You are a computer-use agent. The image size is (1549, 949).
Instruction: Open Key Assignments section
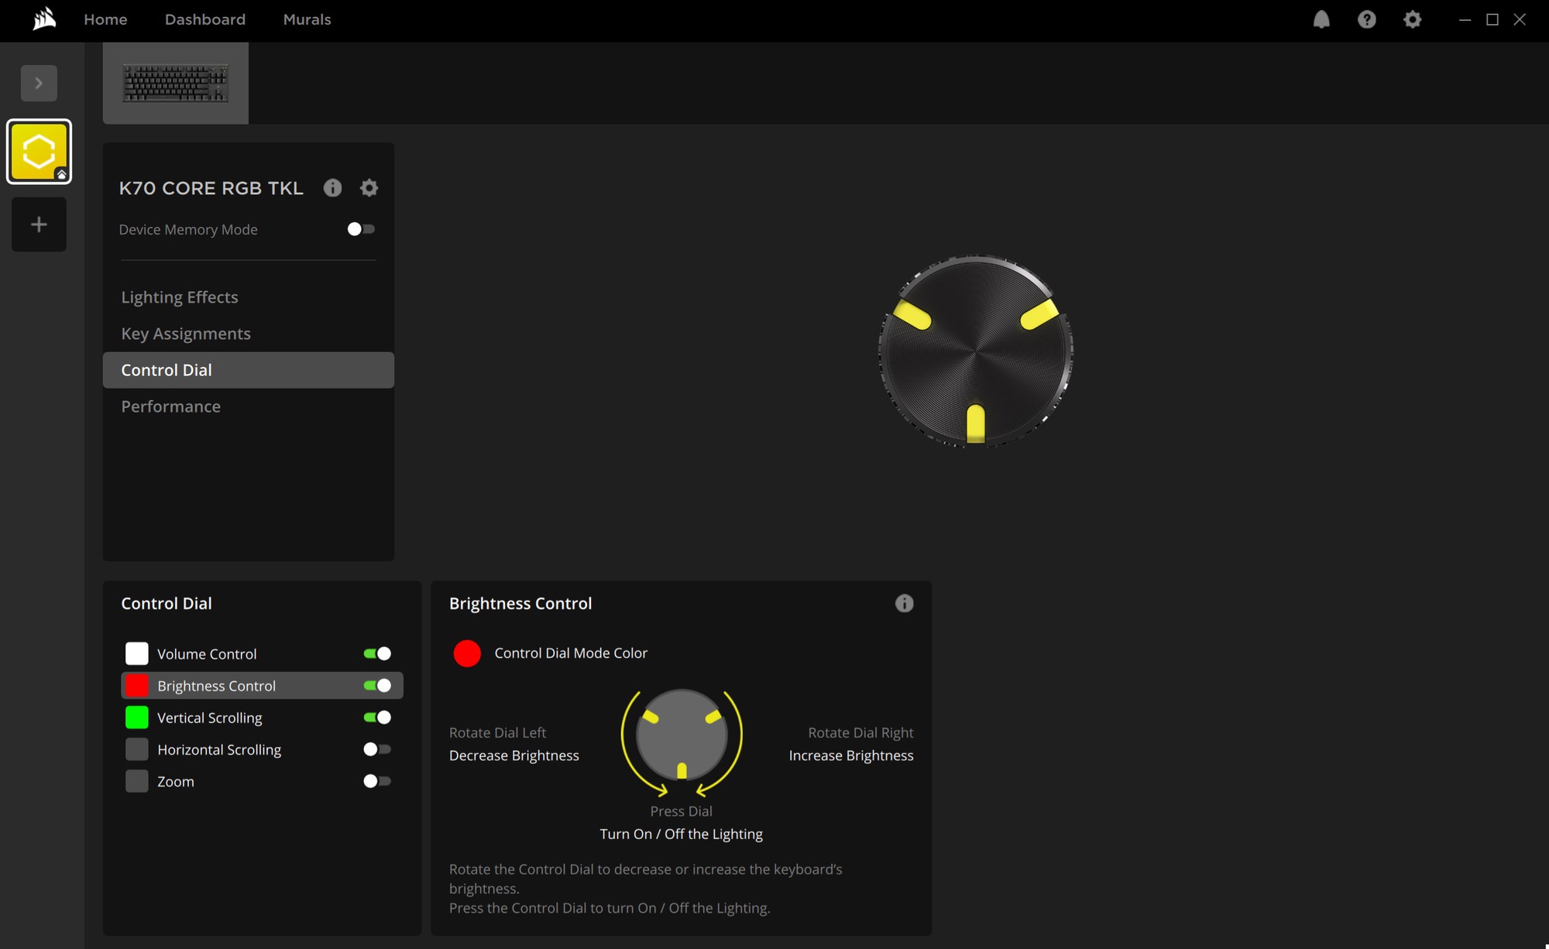pos(186,334)
